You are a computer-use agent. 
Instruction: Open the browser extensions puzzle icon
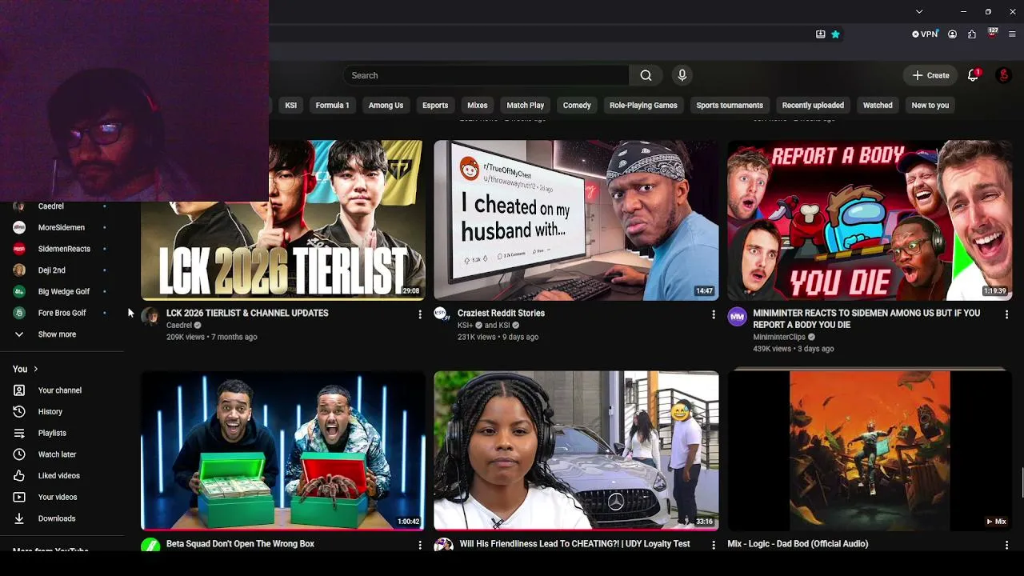point(972,34)
